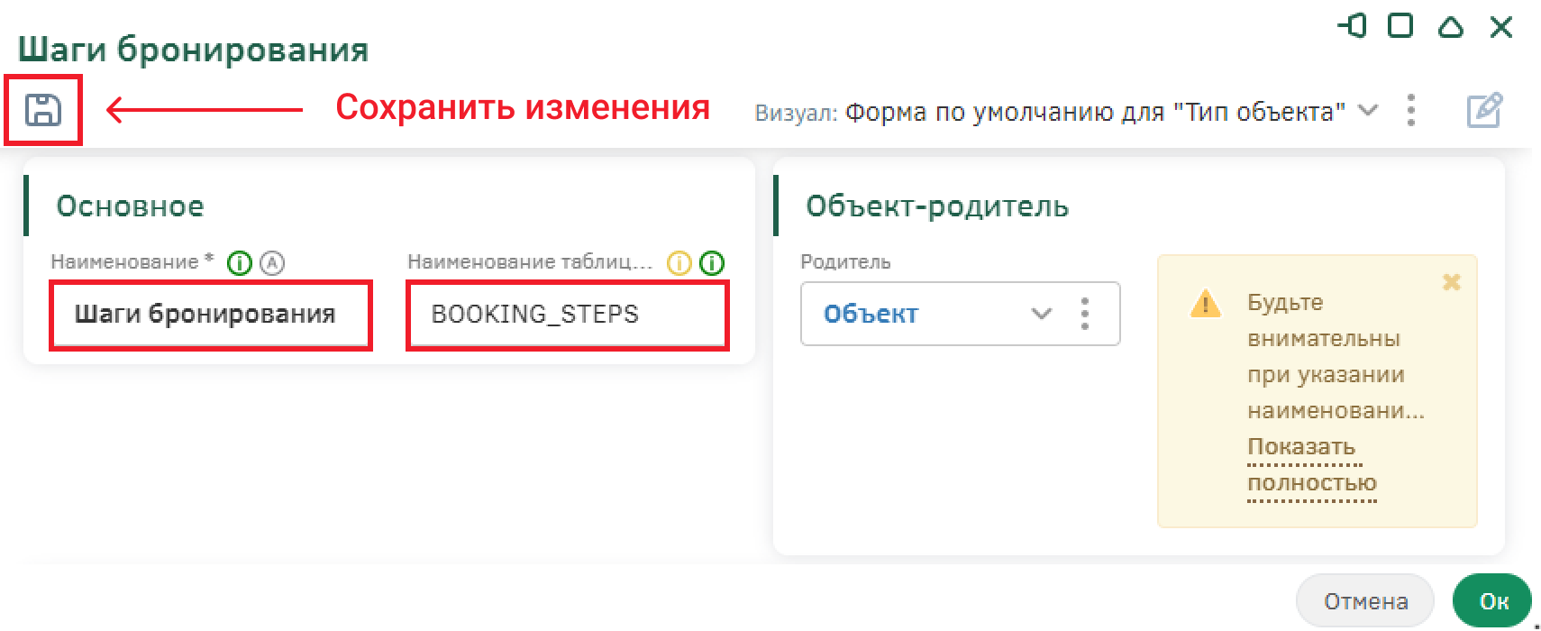Focus the Наименование field with Шаги бронирования
Screen dimensions: 1541x631
click(210, 315)
